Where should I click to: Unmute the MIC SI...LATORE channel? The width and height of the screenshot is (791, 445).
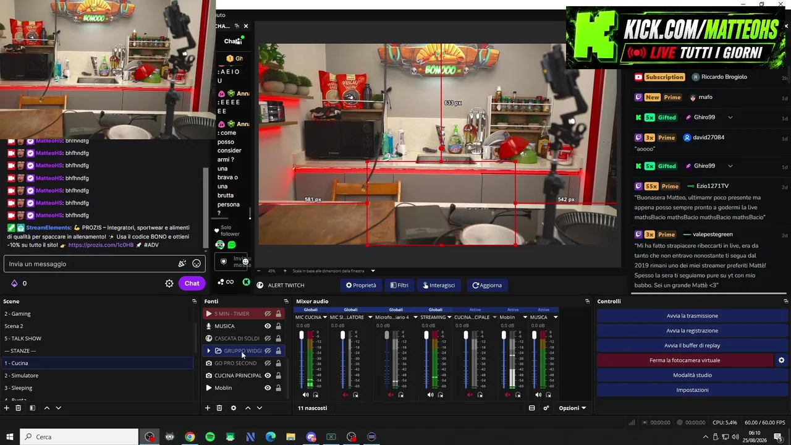(345, 394)
